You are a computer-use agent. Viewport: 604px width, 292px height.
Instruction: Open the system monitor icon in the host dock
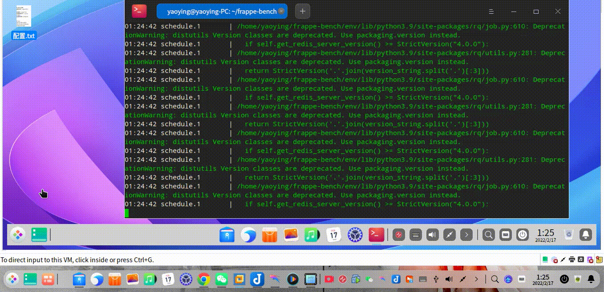pyautogui.click(x=508, y=279)
